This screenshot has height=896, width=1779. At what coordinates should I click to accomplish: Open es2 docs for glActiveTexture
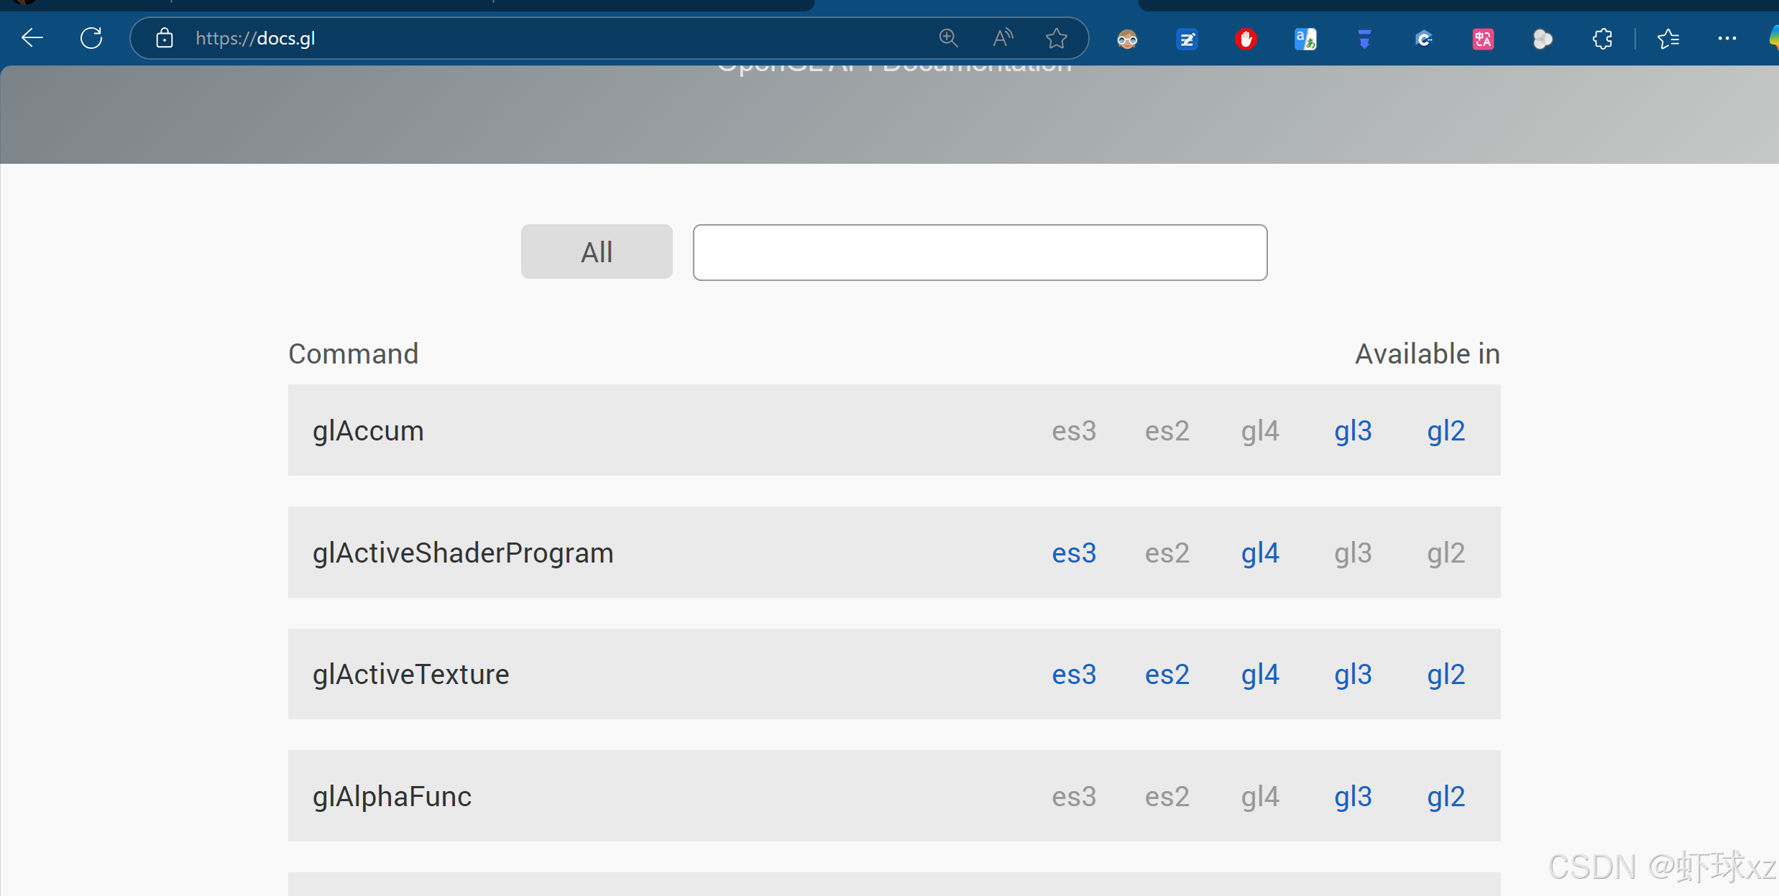[1167, 675]
